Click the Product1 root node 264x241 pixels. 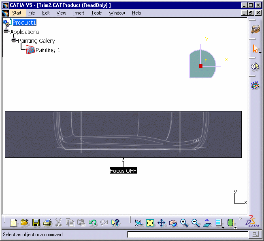24,23
